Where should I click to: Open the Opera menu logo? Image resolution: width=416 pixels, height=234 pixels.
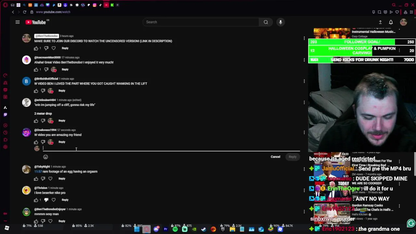click(6, 5)
